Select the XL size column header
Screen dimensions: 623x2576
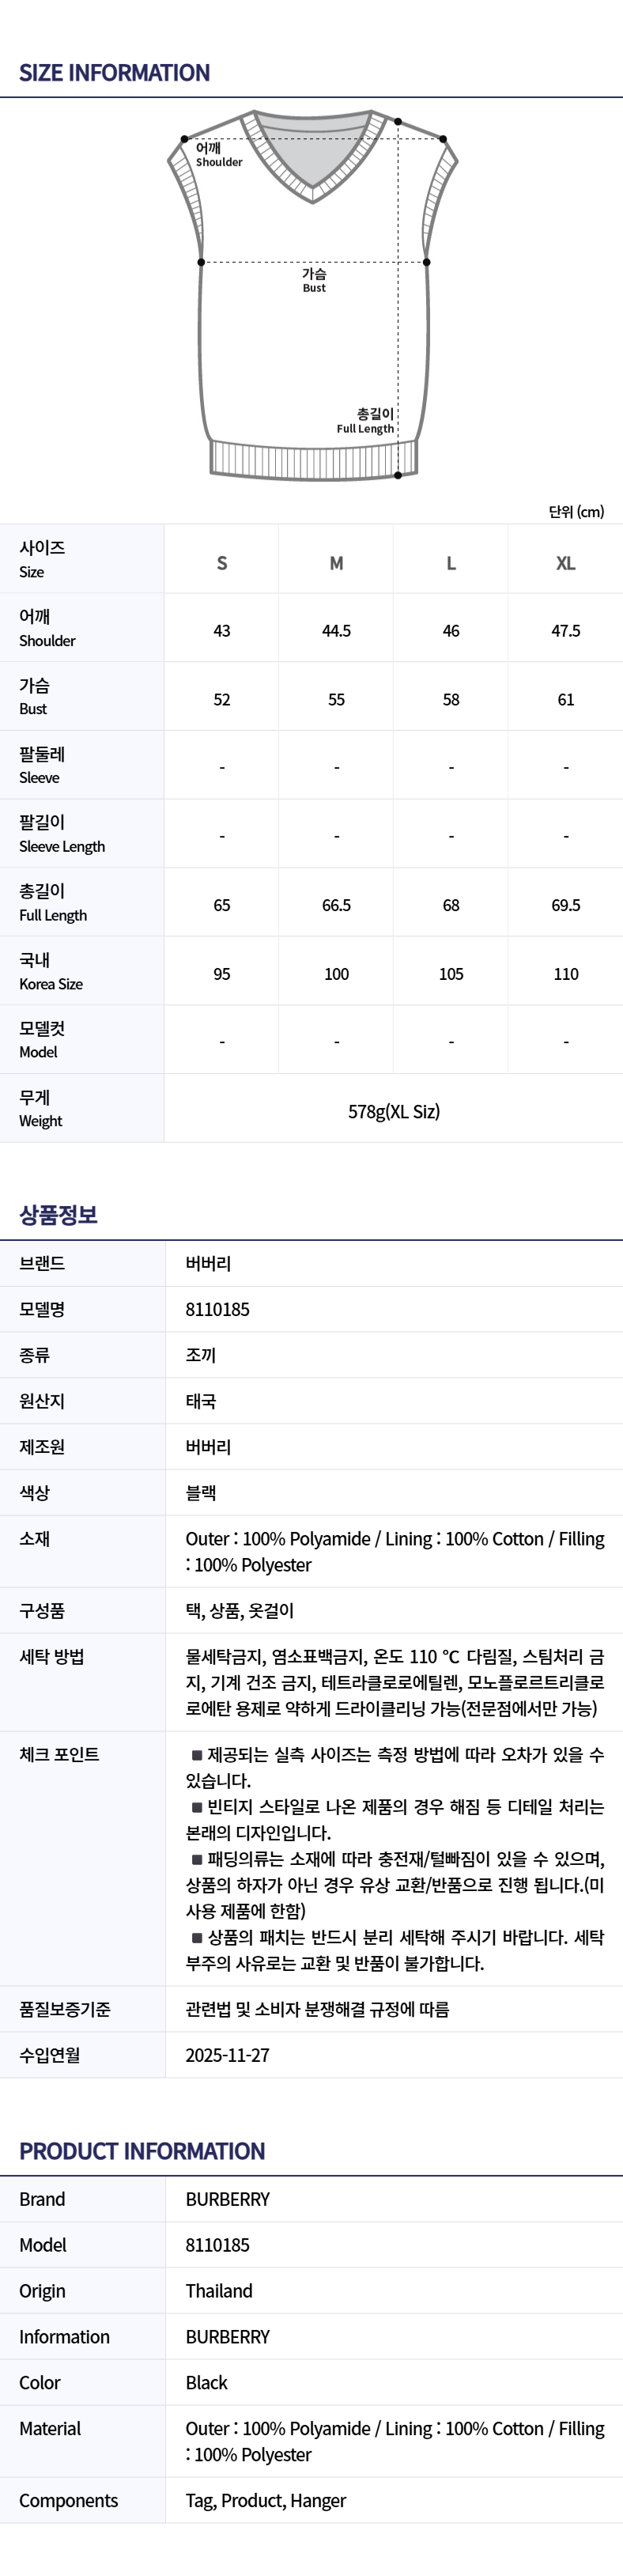coord(566,563)
